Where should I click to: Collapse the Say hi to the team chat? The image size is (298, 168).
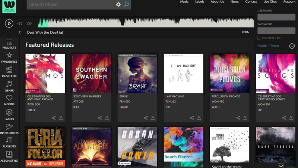pos(281,166)
